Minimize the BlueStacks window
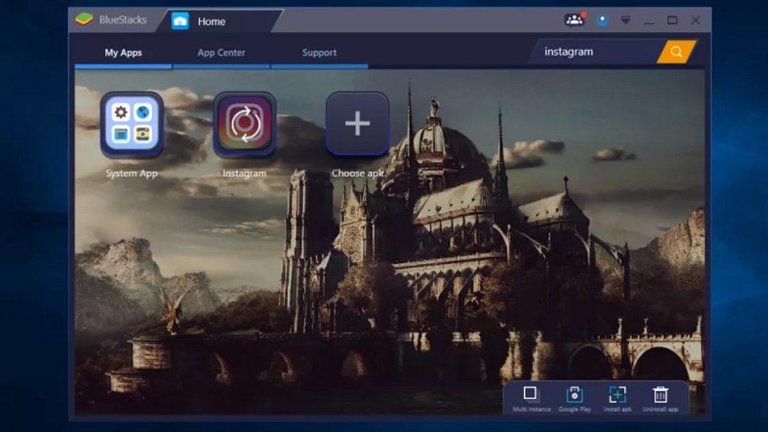This screenshot has height=432, width=768. pos(649,21)
